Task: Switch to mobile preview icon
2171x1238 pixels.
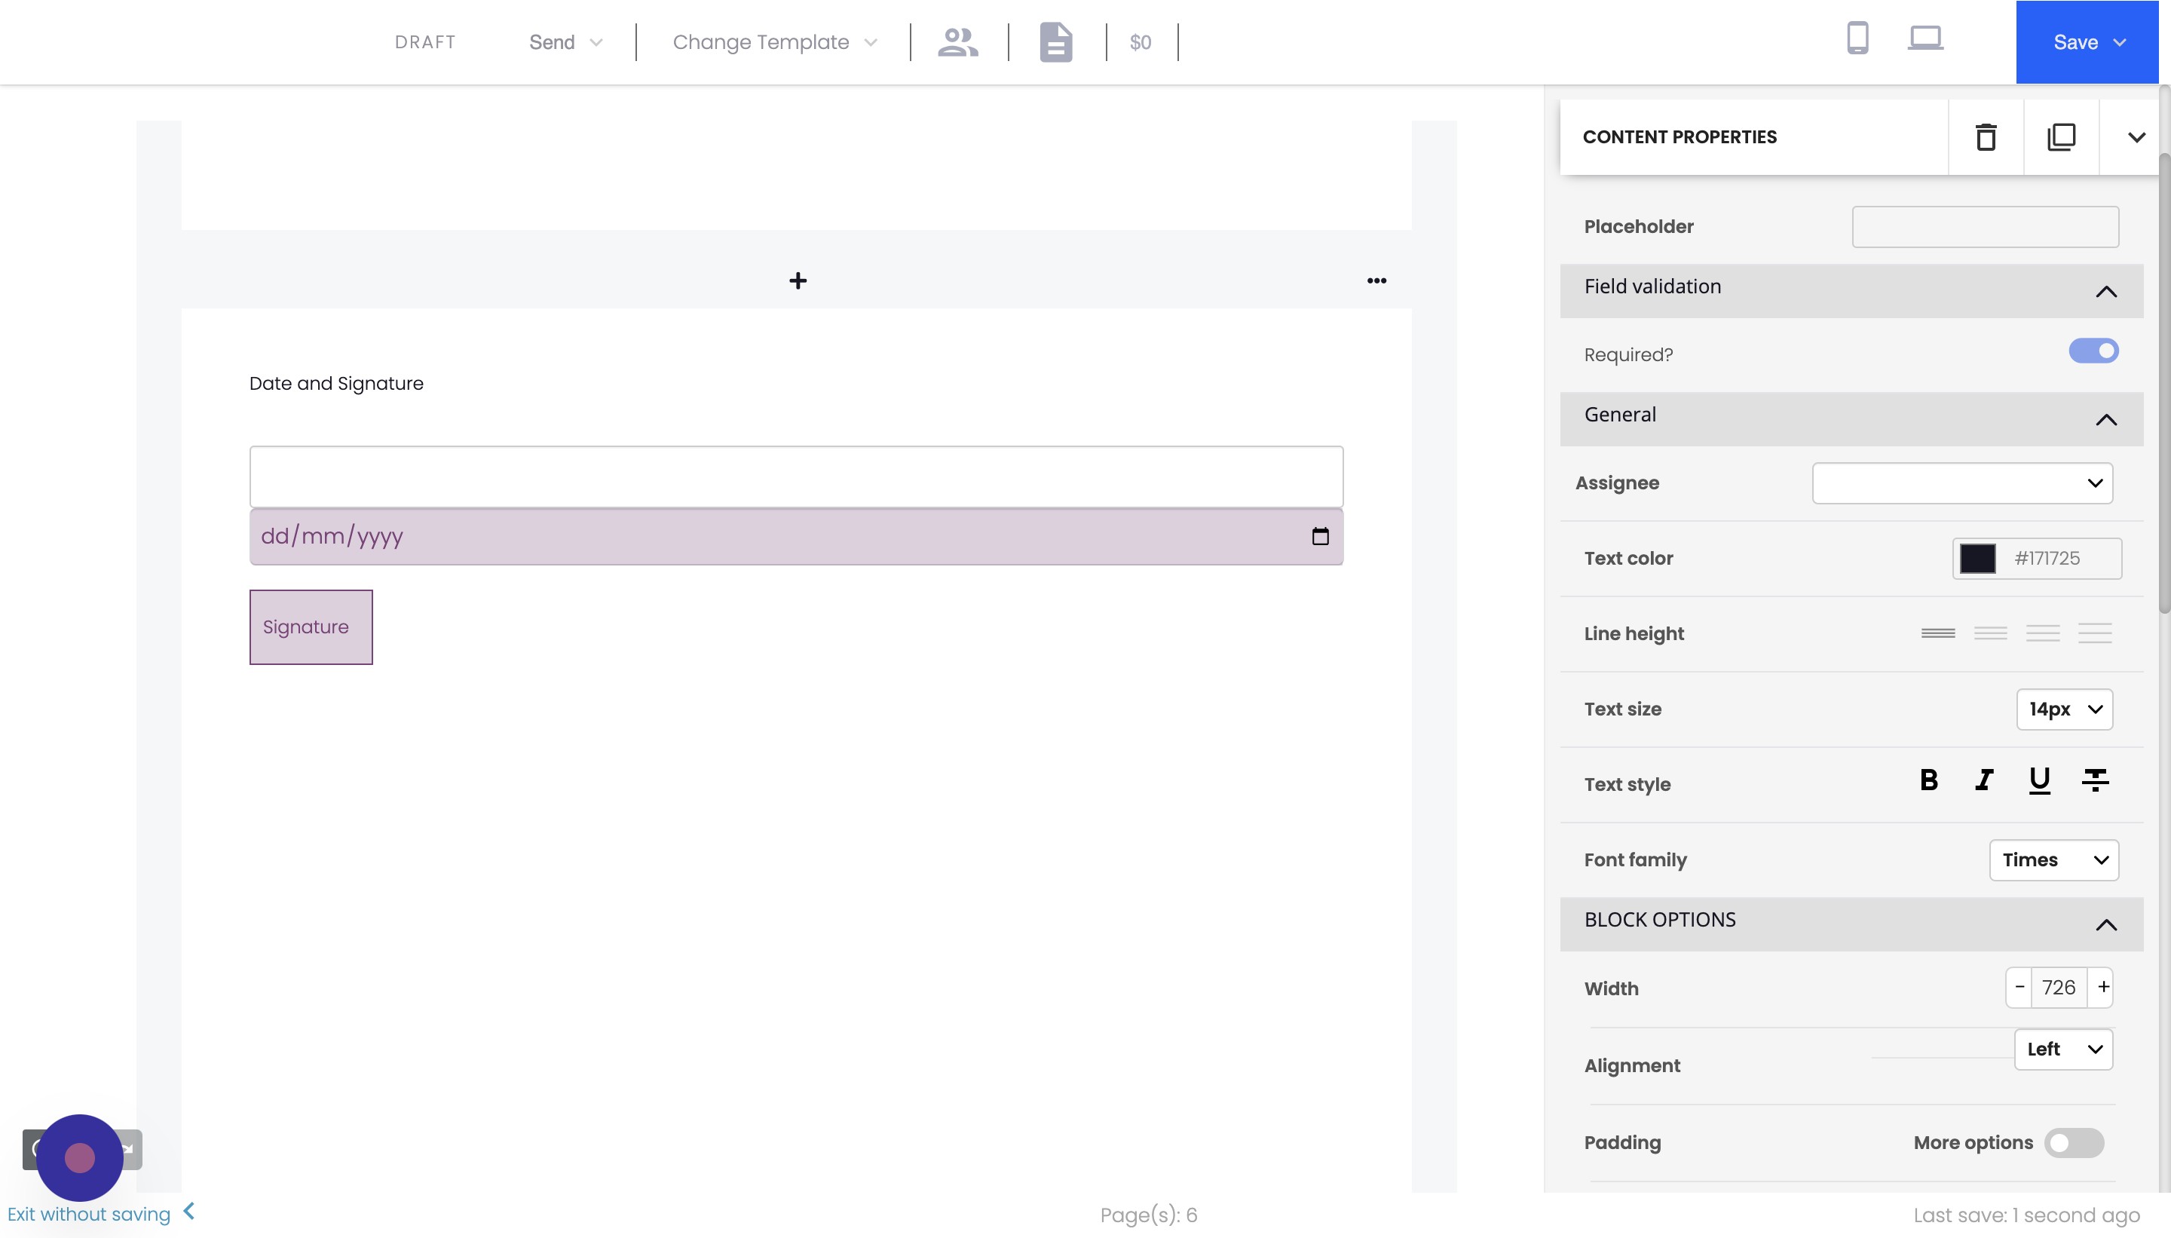Action: (1857, 39)
